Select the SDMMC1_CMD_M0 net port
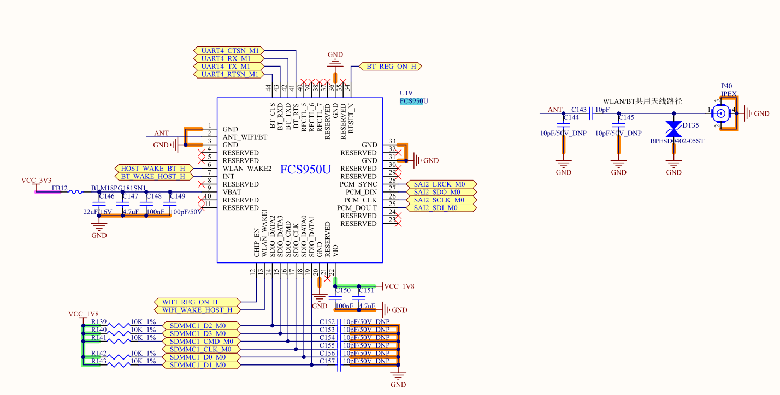 tap(202, 342)
